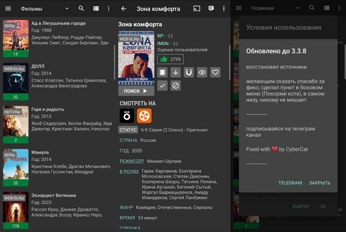
Task: Open comments icon in Зона комфорта header
Action: pos(211,9)
